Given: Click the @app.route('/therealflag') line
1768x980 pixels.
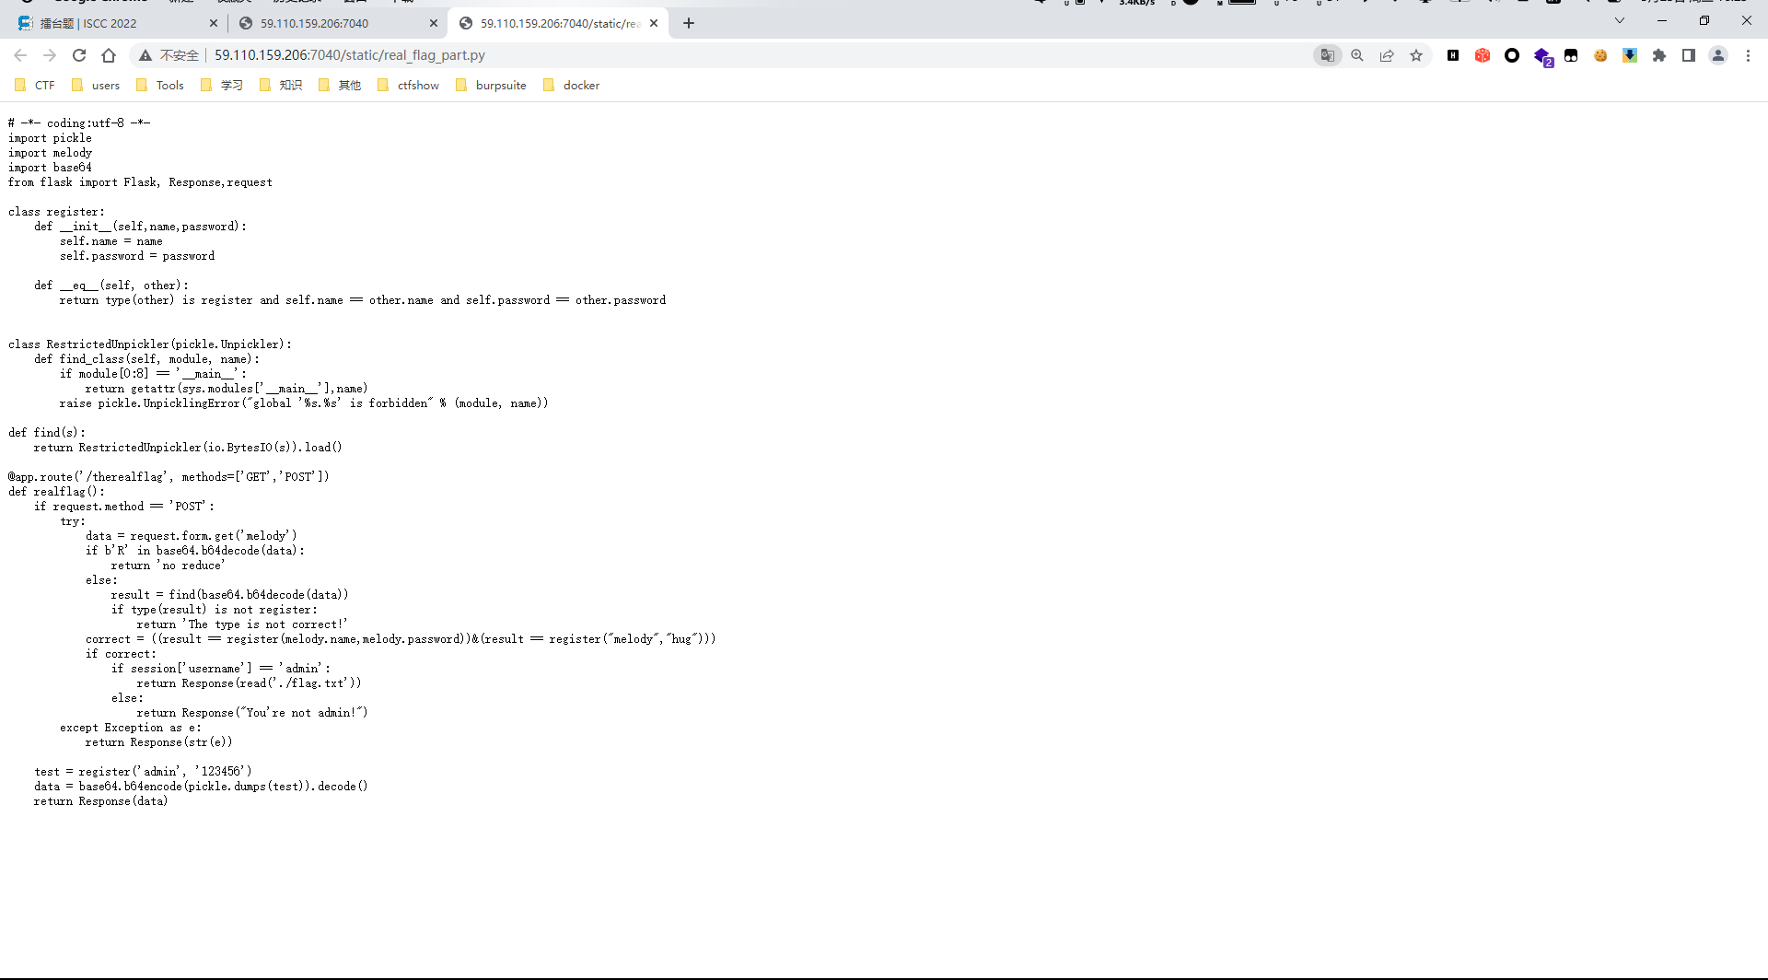Looking at the screenshot, I should click(169, 477).
